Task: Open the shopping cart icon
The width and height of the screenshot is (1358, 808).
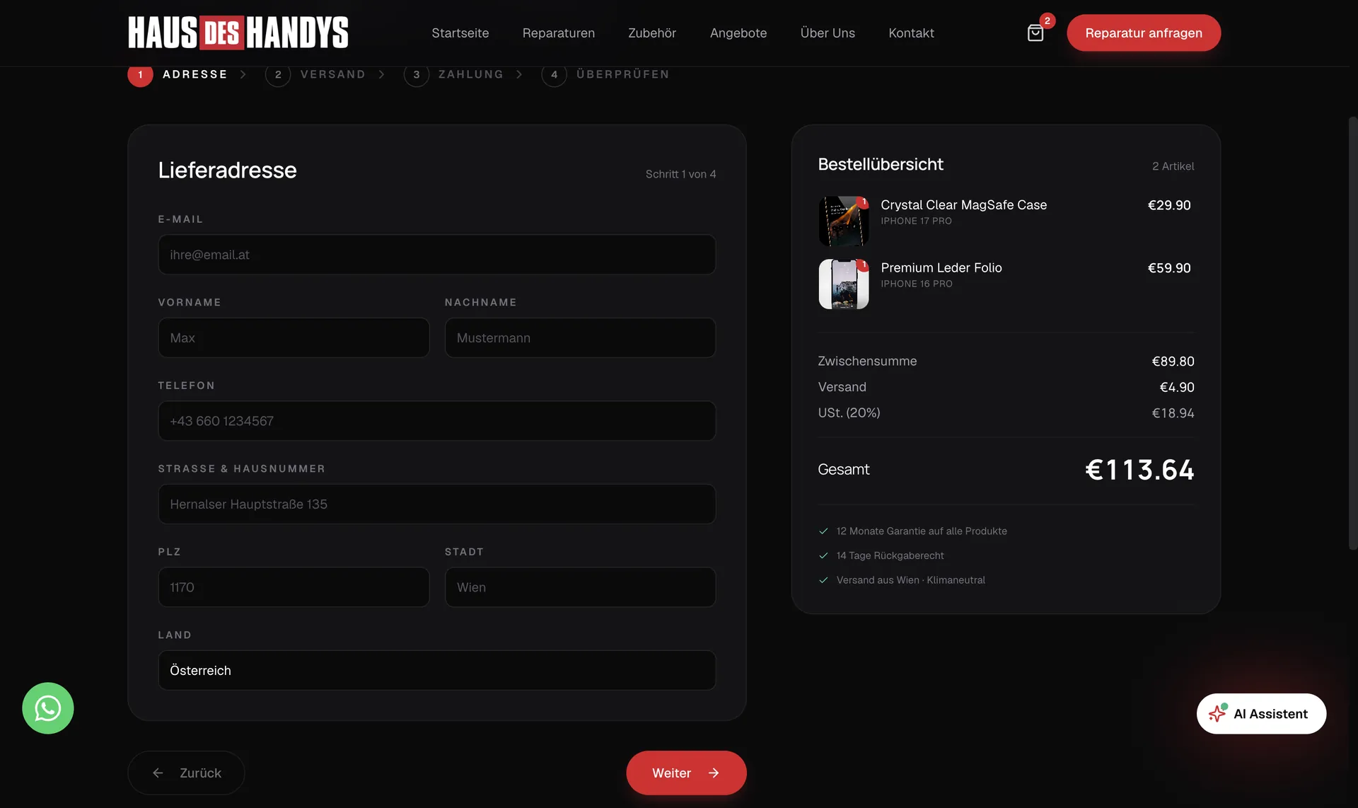Action: point(1035,33)
